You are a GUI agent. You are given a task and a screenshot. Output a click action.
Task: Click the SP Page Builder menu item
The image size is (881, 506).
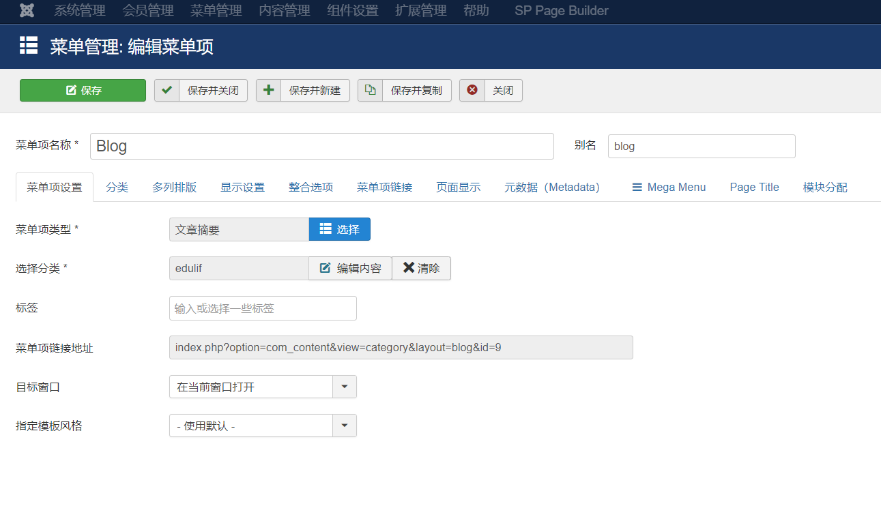click(560, 11)
